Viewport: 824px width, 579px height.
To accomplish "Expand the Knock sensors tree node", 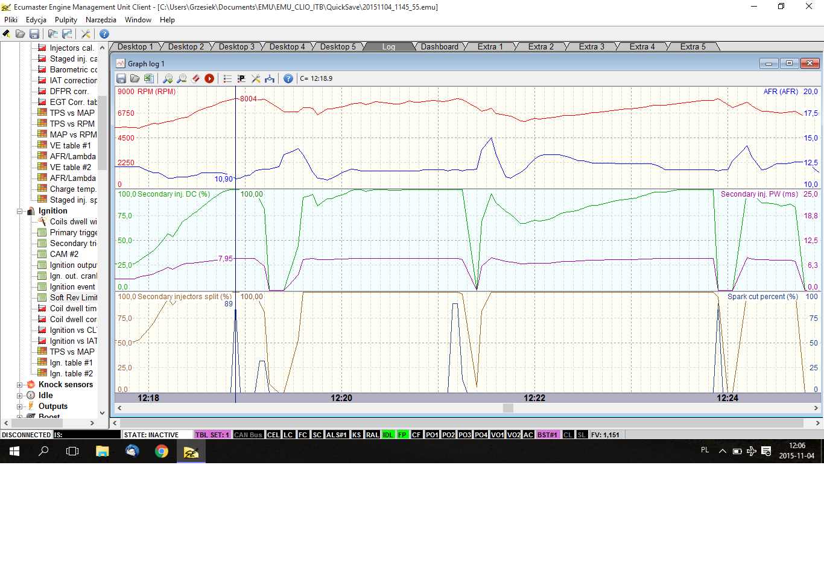I will click(20, 385).
